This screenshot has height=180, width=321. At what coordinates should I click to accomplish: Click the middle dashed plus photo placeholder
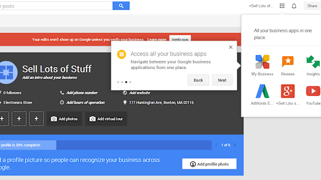(19, 118)
